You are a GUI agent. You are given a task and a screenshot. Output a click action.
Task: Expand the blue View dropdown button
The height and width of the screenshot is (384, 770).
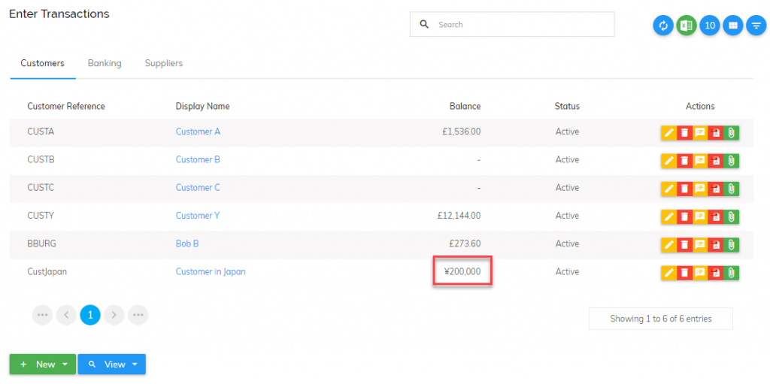[x=112, y=364]
